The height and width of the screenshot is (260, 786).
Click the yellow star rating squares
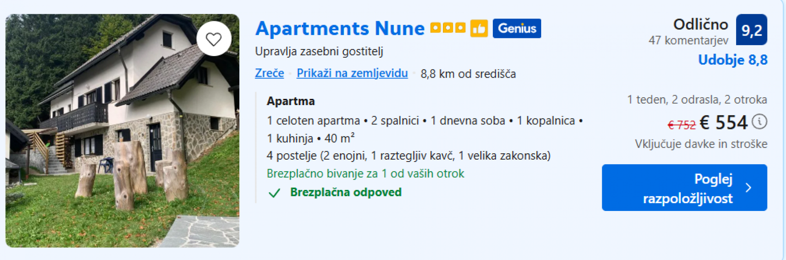[448, 28]
